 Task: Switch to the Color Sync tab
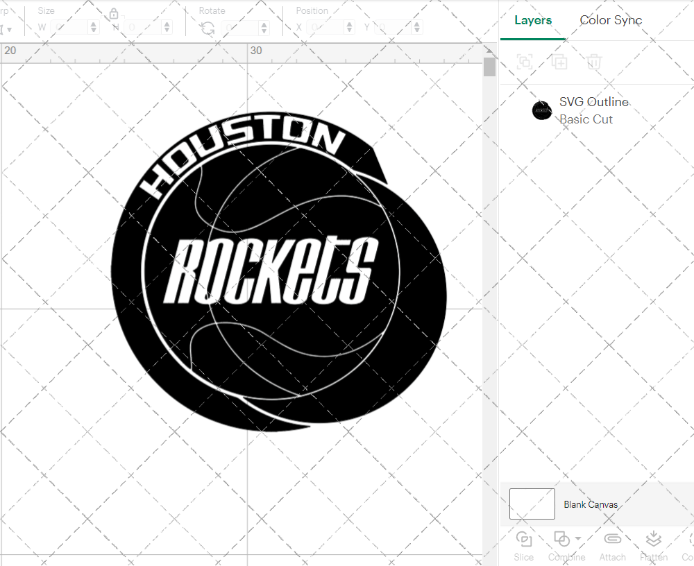611,20
